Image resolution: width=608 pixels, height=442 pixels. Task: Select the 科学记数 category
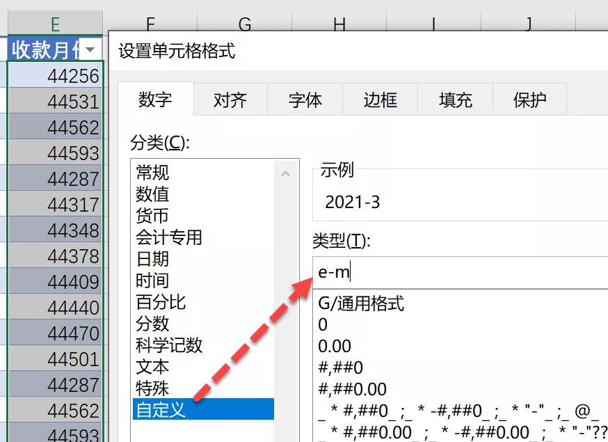point(169,345)
